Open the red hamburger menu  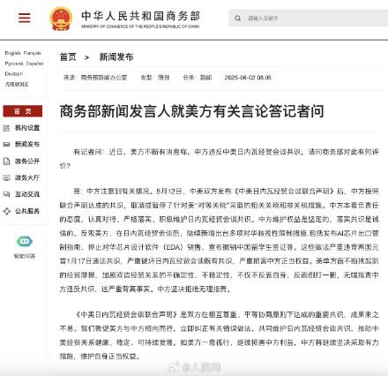coord(24,18)
